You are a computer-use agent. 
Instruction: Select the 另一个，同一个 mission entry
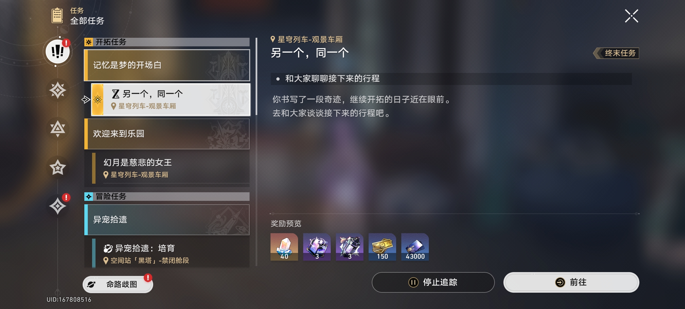point(171,100)
